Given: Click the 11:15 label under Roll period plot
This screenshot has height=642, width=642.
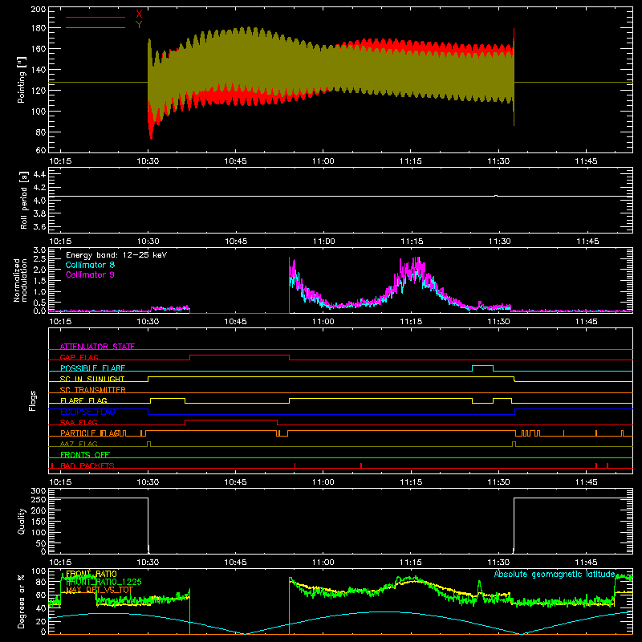Looking at the screenshot, I should [x=412, y=242].
